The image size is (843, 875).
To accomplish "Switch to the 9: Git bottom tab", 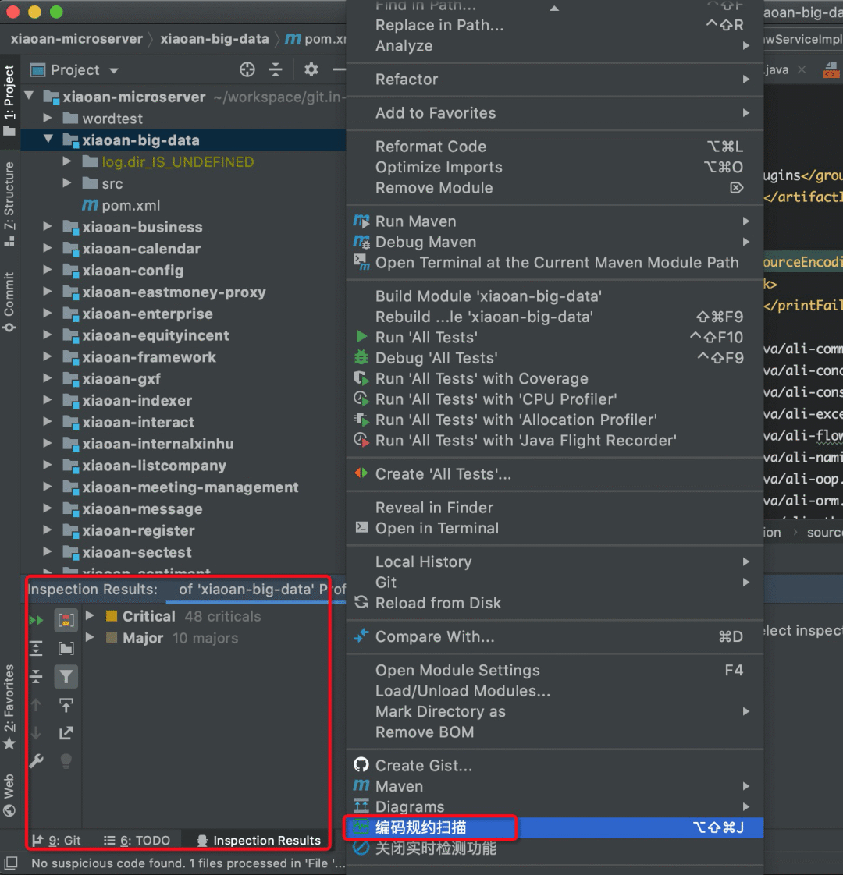I will pyautogui.click(x=56, y=841).
